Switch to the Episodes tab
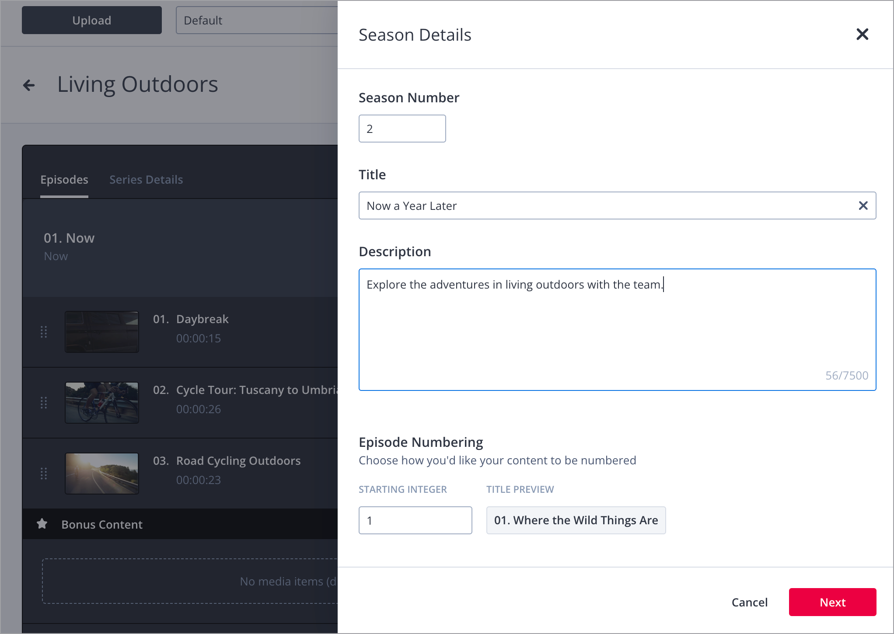 [x=64, y=180]
